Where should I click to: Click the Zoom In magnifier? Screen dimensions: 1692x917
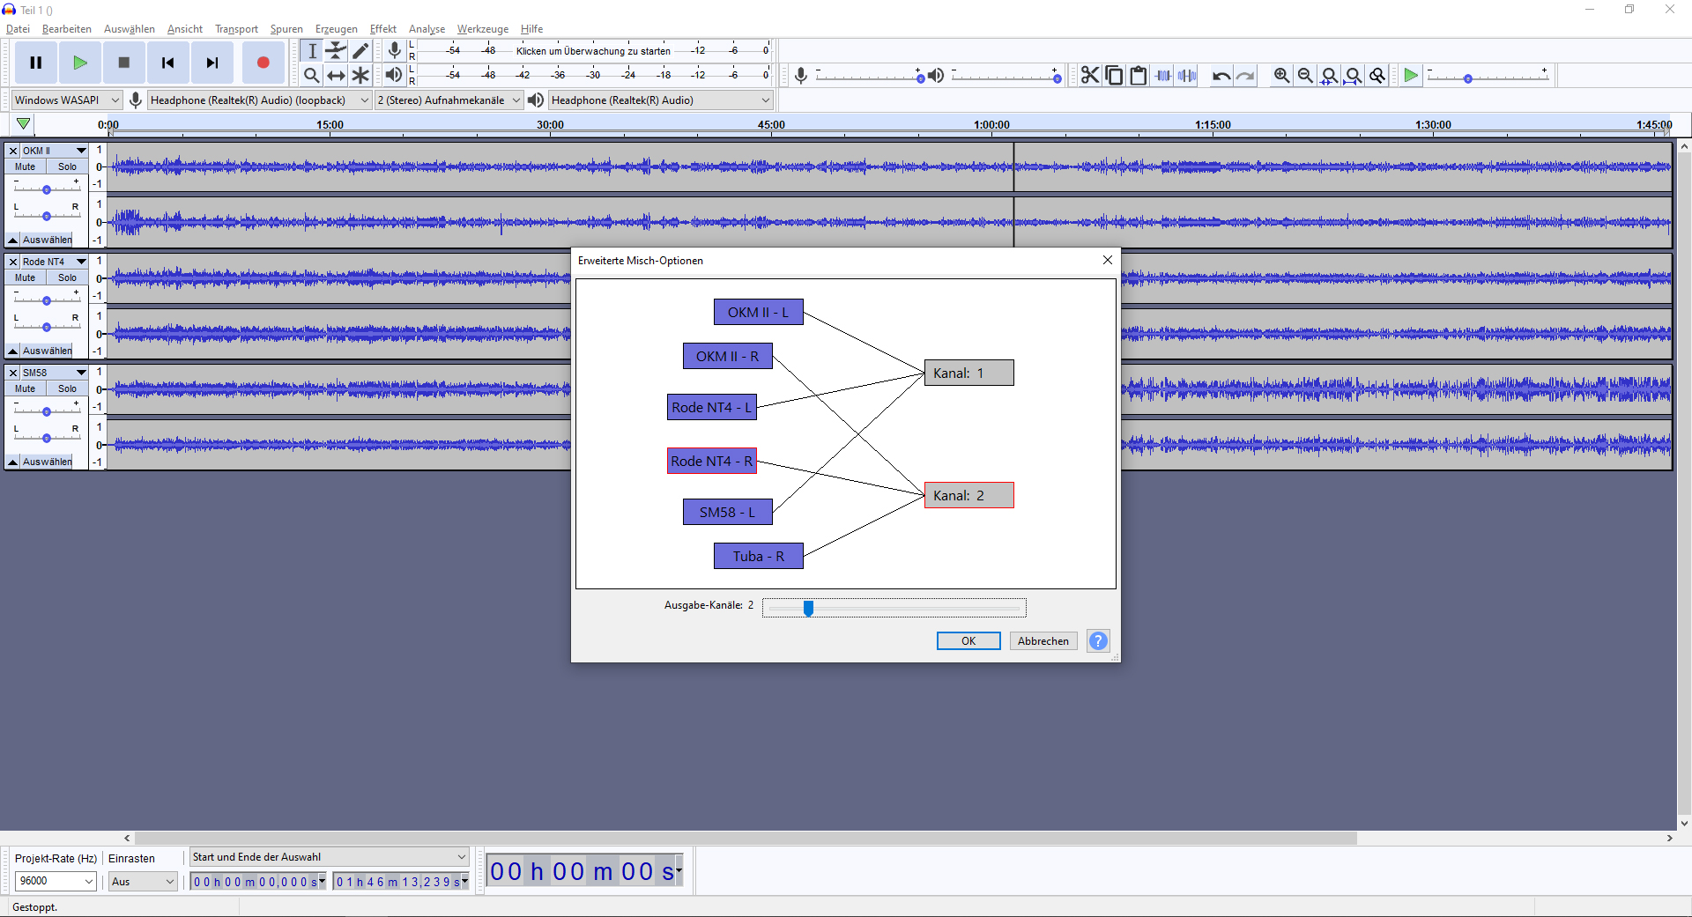pyautogui.click(x=1281, y=76)
